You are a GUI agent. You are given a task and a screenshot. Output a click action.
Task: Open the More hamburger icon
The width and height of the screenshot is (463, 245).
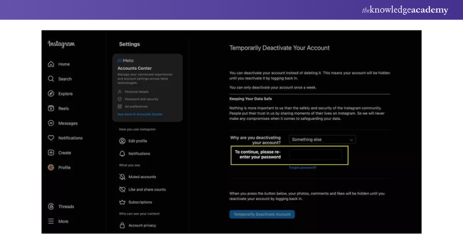point(51,221)
